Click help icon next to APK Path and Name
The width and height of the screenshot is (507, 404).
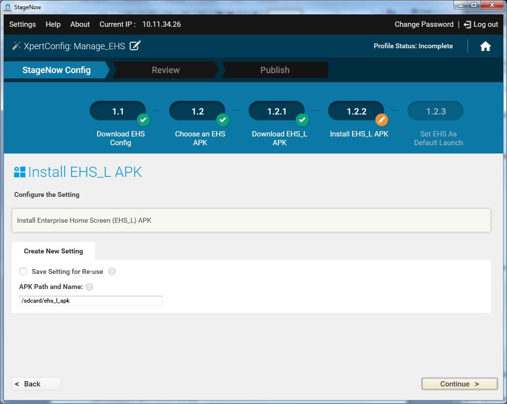pos(89,287)
